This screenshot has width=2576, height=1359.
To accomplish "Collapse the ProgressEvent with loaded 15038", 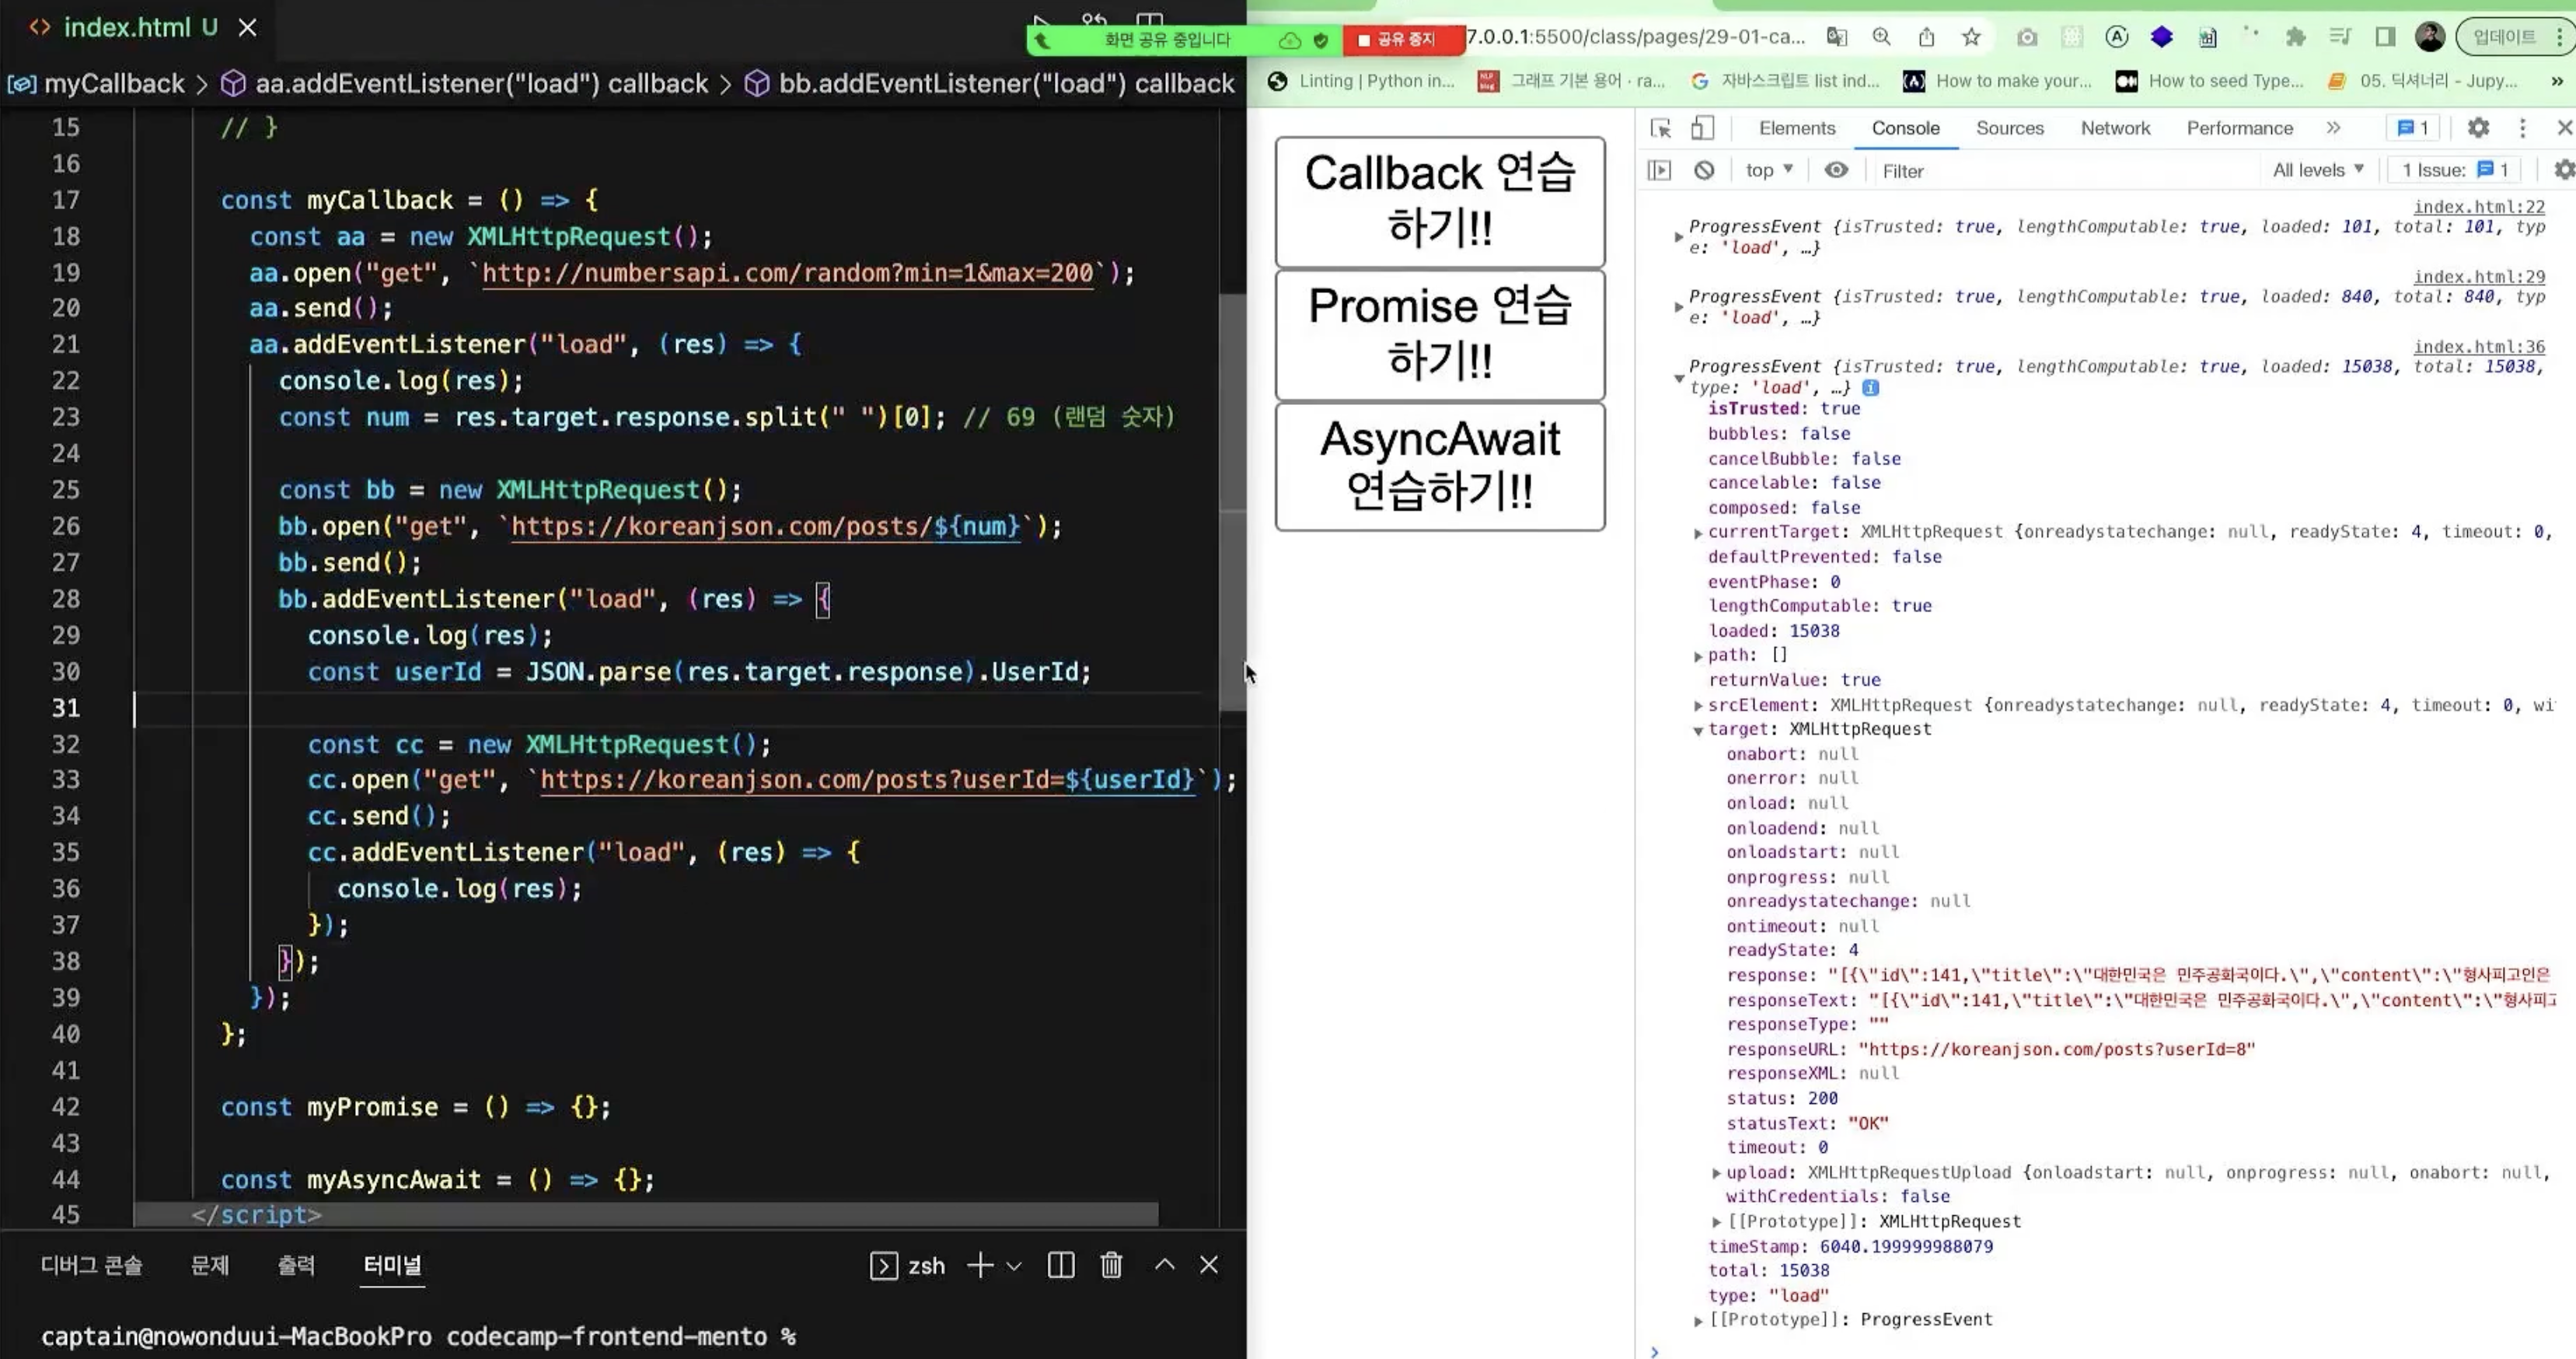I will point(1678,377).
